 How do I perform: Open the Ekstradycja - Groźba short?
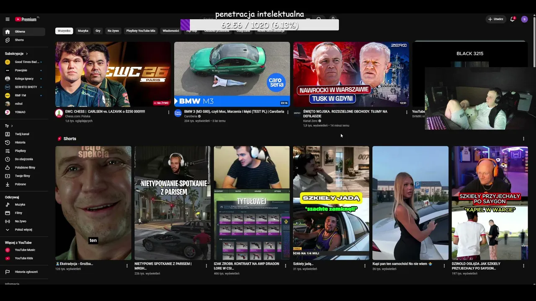tap(93, 203)
